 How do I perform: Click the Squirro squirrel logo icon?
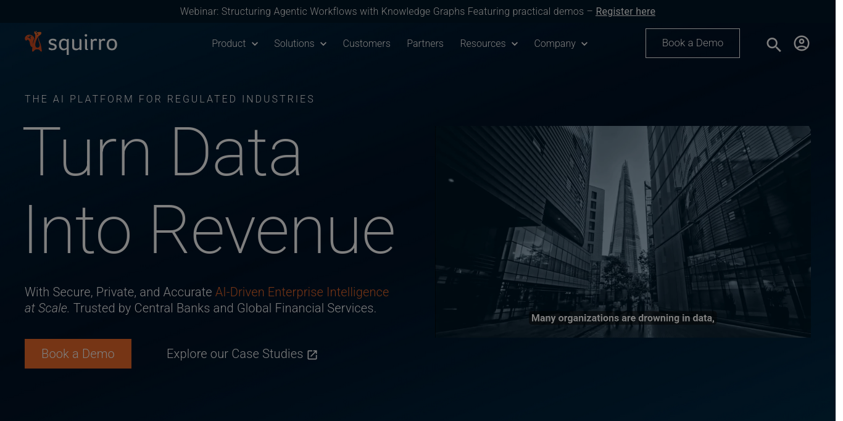pyautogui.click(x=33, y=42)
